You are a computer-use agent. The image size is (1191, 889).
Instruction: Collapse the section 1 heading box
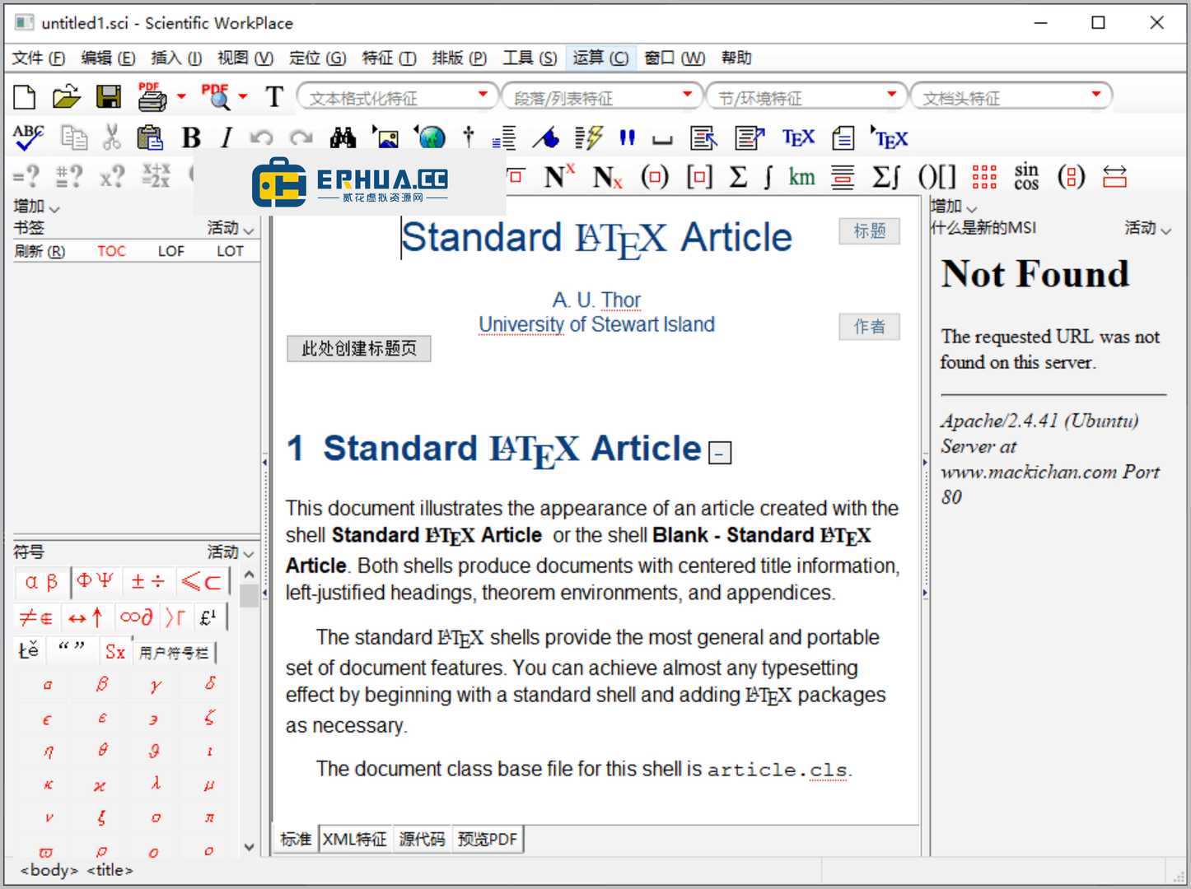720,453
